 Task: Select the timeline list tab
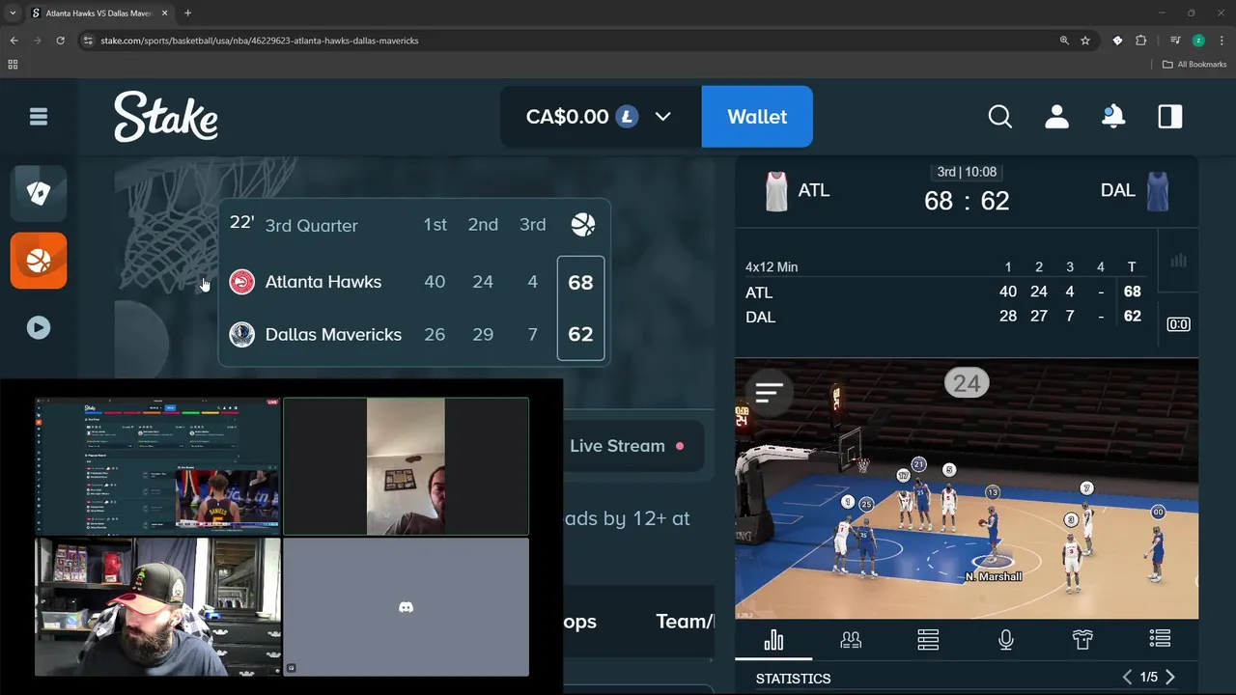(1160, 639)
